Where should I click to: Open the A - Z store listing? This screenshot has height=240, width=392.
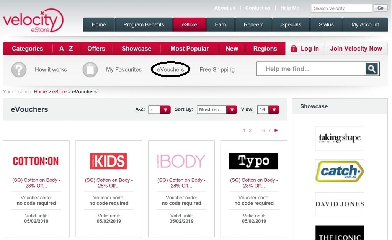coord(66,49)
